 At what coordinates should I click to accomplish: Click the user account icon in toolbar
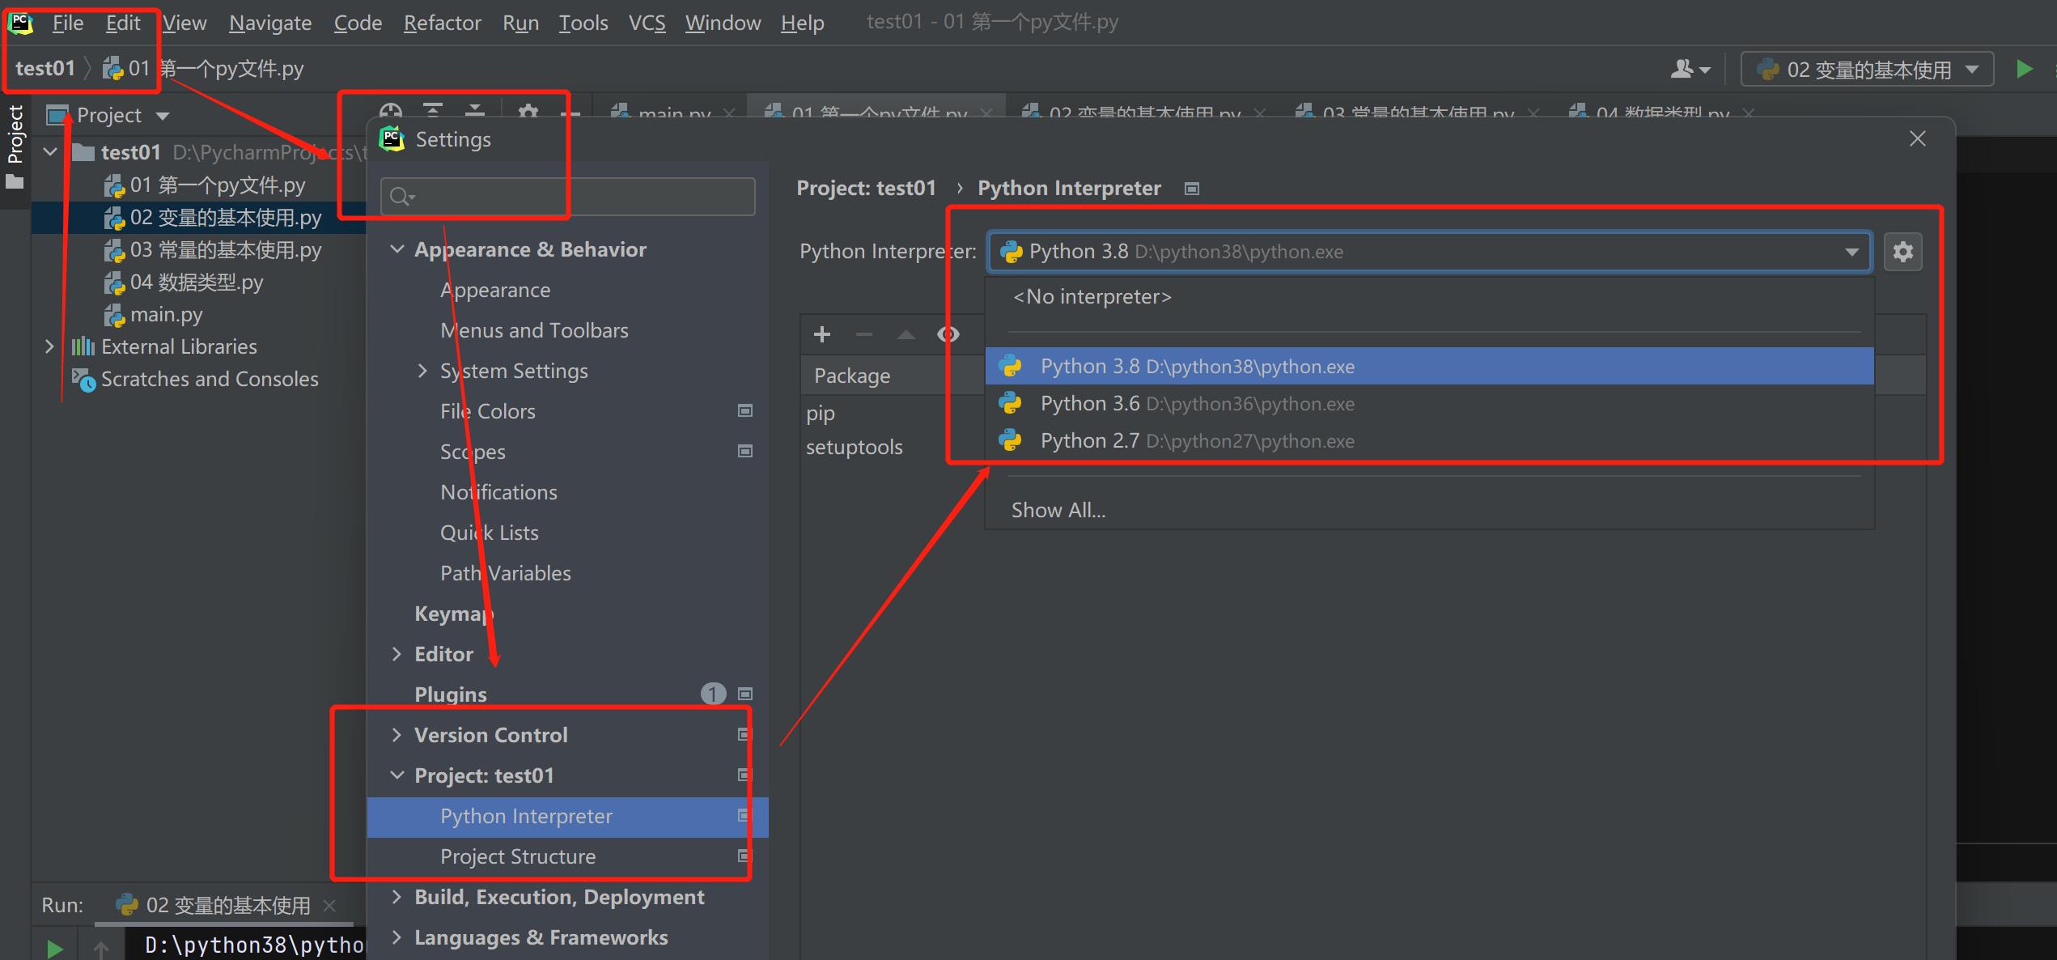pyautogui.click(x=1690, y=70)
